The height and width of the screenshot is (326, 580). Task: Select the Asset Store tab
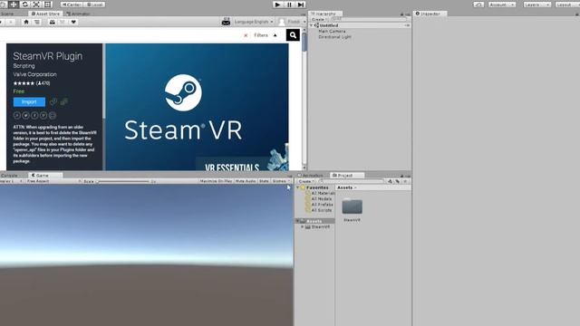[x=45, y=14]
